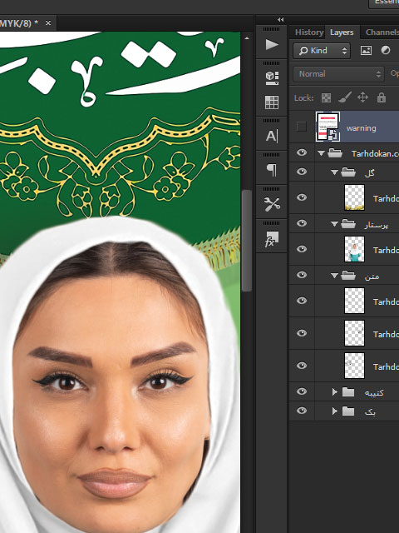This screenshot has width=399, height=533.
Task: Collapse panels with double arrow icon
Action: pyautogui.click(x=281, y=20)
